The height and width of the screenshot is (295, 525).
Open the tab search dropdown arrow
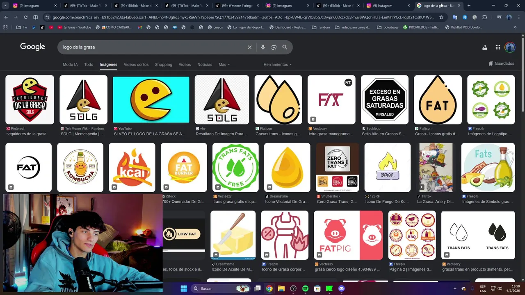5,5
